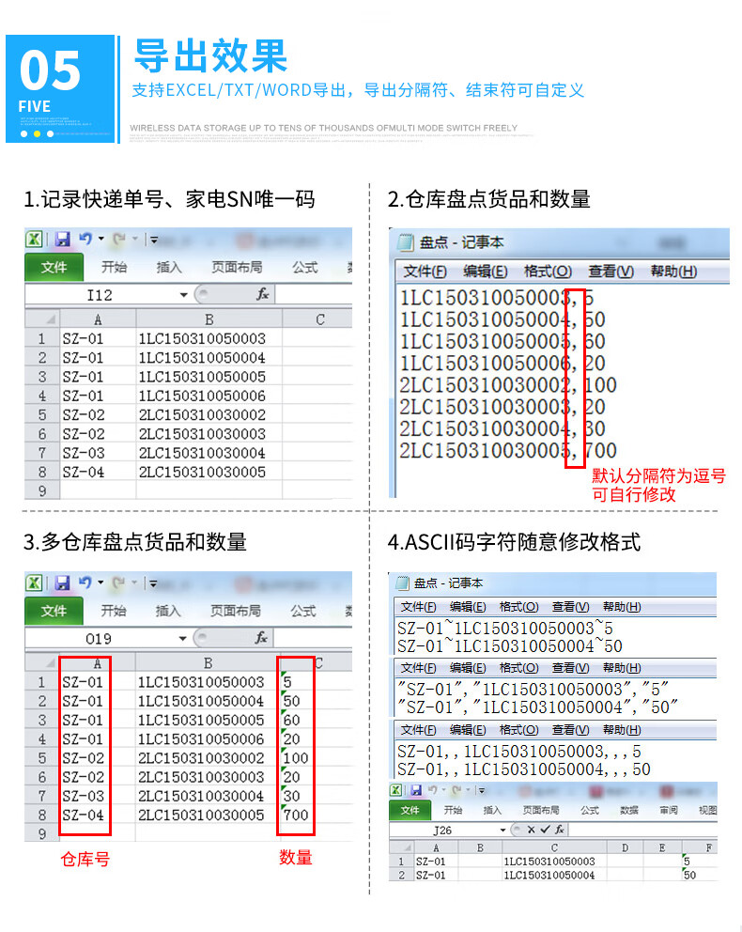
Task: Click the X cancel icon beside J26
Action: pos(532,830)
